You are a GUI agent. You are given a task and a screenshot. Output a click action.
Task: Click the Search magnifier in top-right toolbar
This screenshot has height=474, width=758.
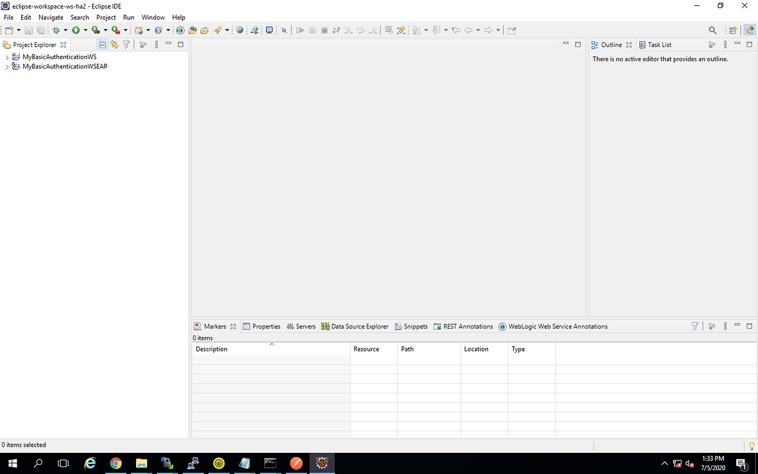tap(713, 30)
